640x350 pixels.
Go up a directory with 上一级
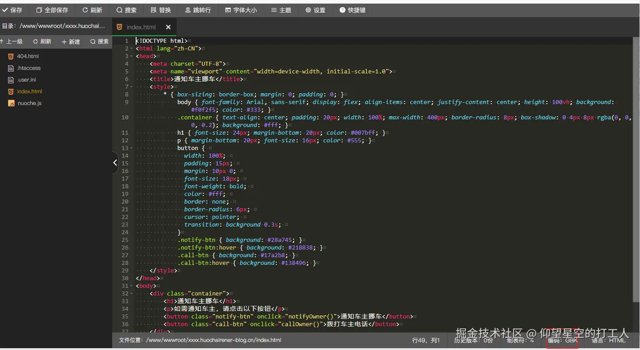tap(11, 41)
